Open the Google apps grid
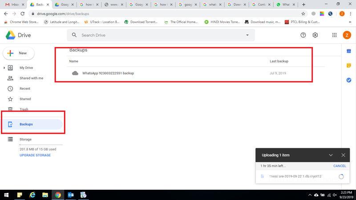The height and width of the screenshot is (200, 356). tap(335, 35)
